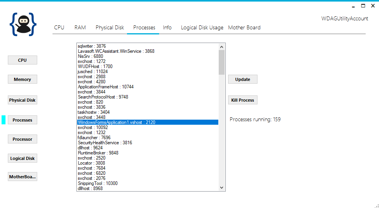The image size is (379, 208).
Task: Select the SnippingTool : 10300 process
Action: coord(98,183)
